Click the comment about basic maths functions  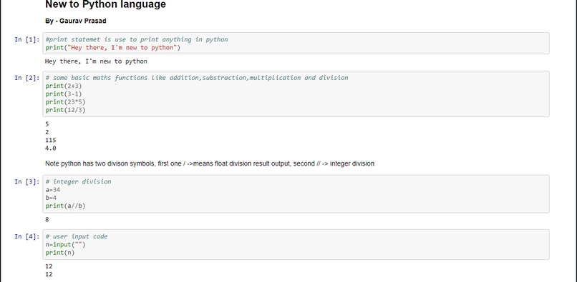click(x=197, y=78)
